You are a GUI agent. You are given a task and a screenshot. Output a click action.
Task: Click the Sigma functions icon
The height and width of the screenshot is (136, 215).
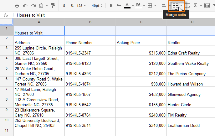point(195,6)
